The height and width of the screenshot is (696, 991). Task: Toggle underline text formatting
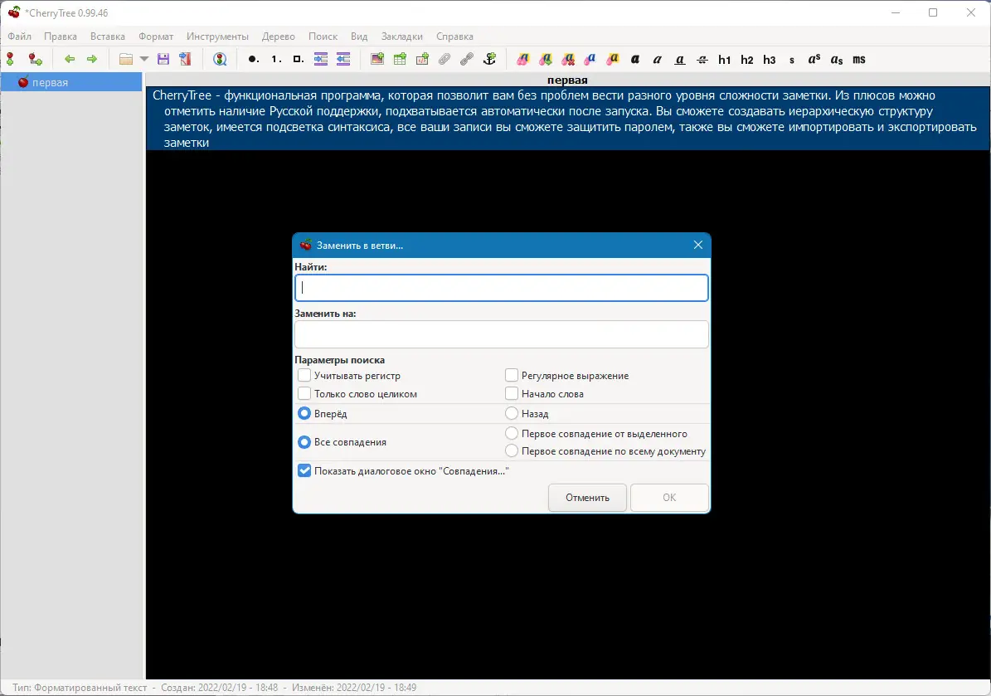point(680,60)
